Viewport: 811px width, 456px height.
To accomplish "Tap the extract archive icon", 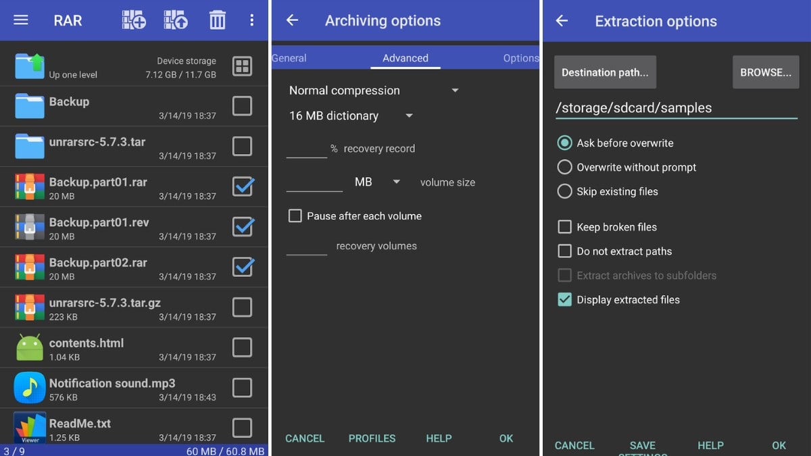I will pyautogui.click(x=176, y=20).
